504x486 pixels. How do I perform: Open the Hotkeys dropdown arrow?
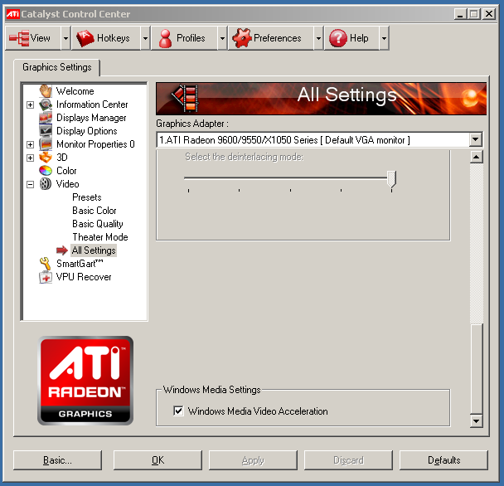145,38
